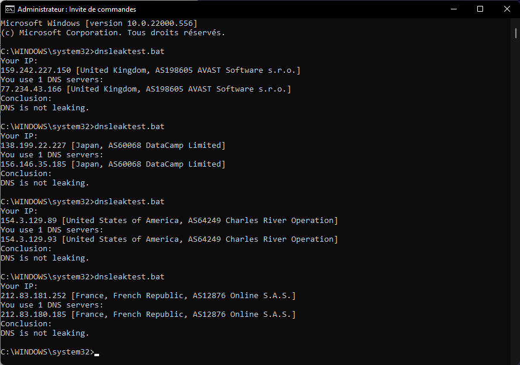Click the last 'DNS is not leaking.' line
This screenshot has width=520, height=365.
(x=45, y=333)
